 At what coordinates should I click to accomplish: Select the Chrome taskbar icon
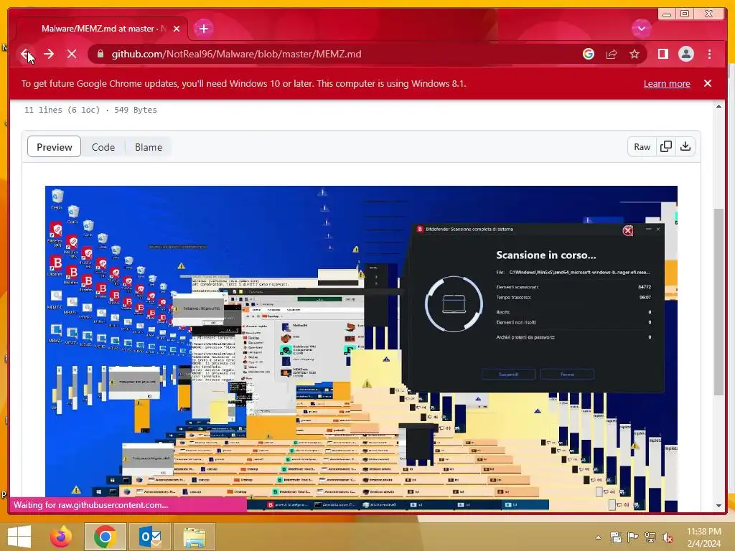point(105,537)
